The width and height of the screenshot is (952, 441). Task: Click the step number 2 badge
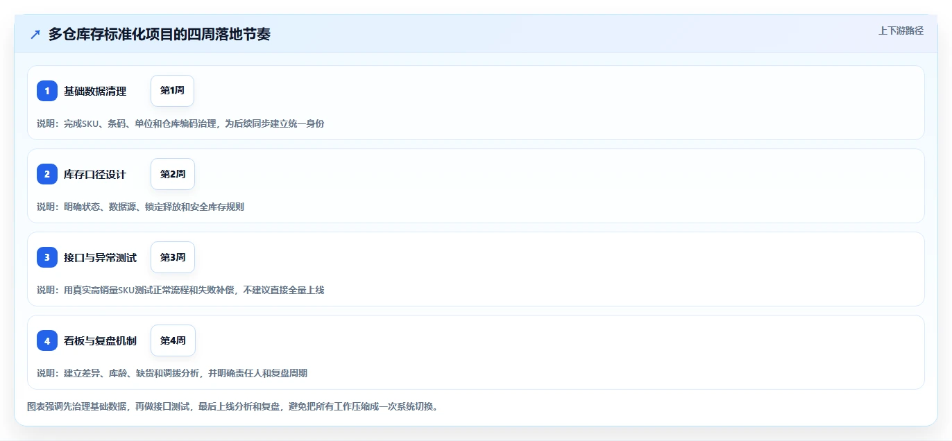click(x=47, y=174)
